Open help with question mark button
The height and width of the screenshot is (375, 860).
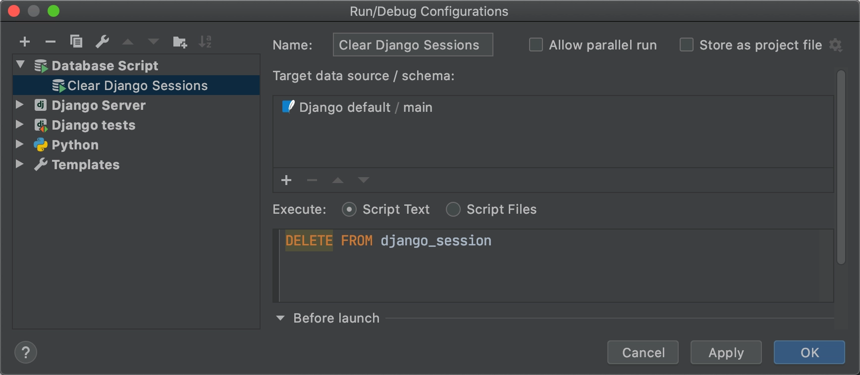(x=26, y=353)
